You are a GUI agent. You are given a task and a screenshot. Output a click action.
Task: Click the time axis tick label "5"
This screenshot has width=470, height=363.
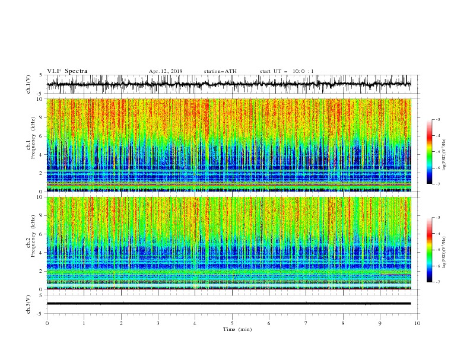(x=232, y=323)
